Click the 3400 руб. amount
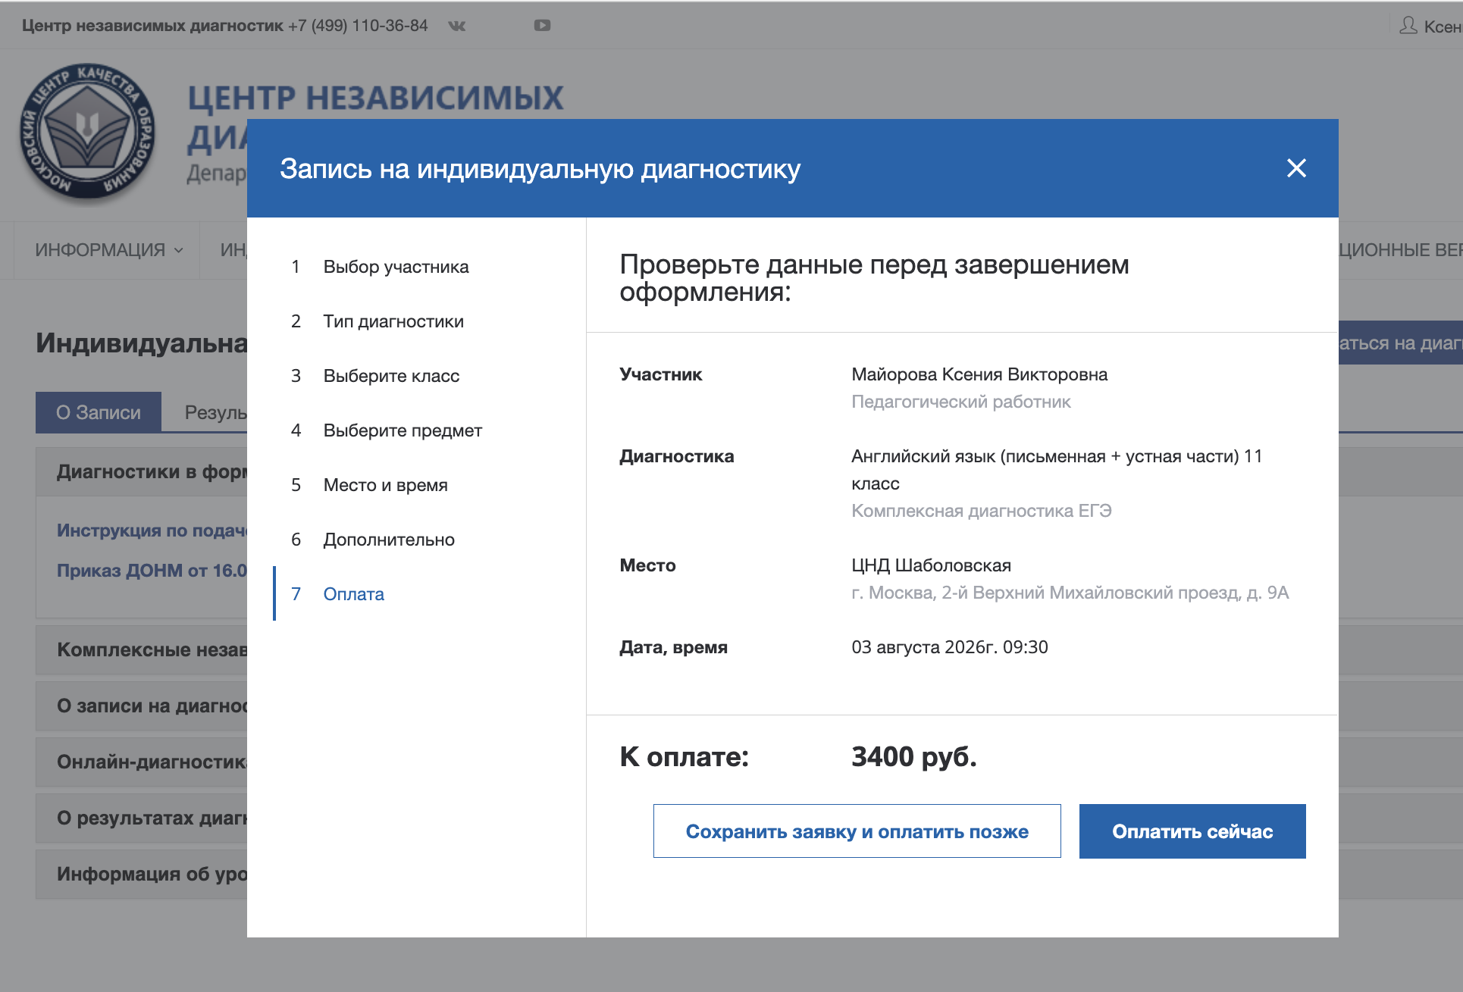The width and height of the screenshot is (1463, 992). [x=913, y=756]
